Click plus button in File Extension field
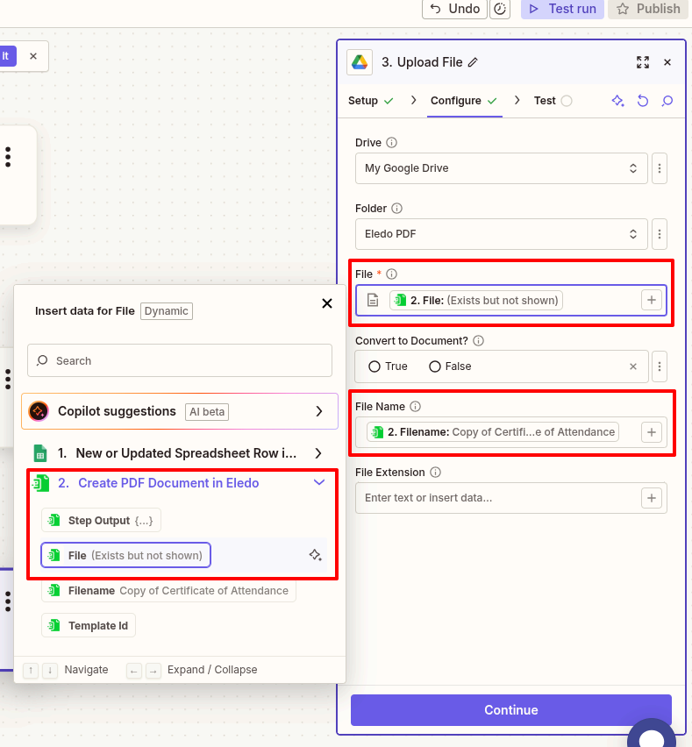 (x=652, y=498)
